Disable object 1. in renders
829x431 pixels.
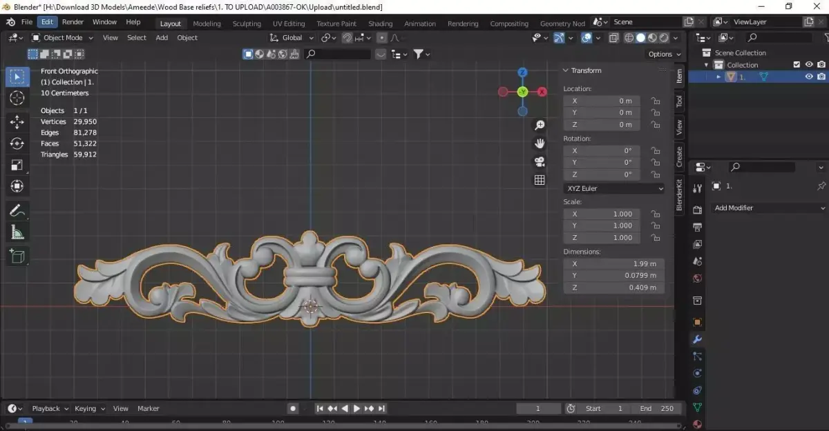(821, 77)
